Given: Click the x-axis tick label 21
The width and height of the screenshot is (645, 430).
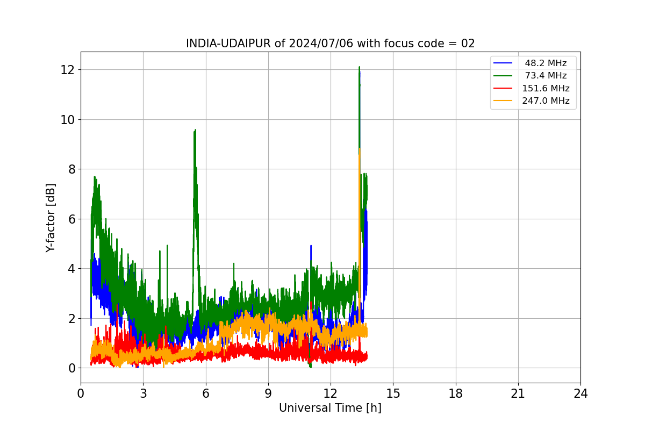Looking at the screenshot, I should [518, 393].
